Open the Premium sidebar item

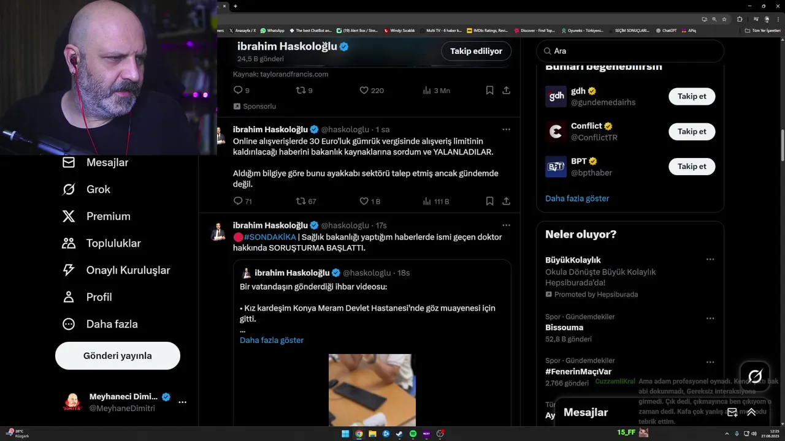(x=96, y=216)
